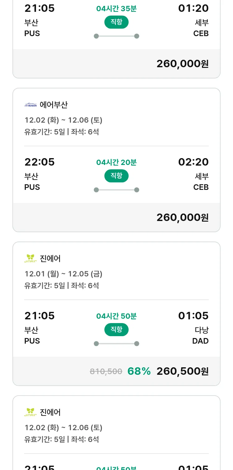Choose the 260,000원 fare on the topmost card

pyautogui.click(x=182, y=63)
